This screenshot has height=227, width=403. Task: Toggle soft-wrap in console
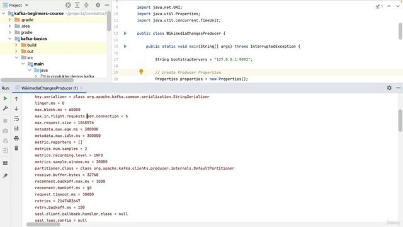[16, 119]
